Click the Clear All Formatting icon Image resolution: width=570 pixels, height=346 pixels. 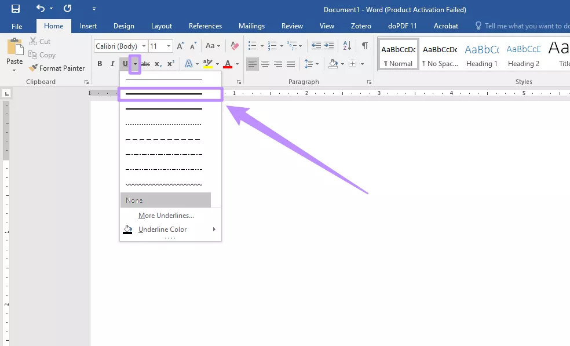(234, 46)
